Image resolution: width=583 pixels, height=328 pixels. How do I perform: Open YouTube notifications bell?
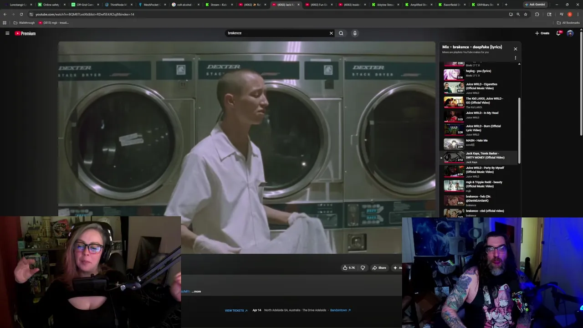(x=559, y=33)
